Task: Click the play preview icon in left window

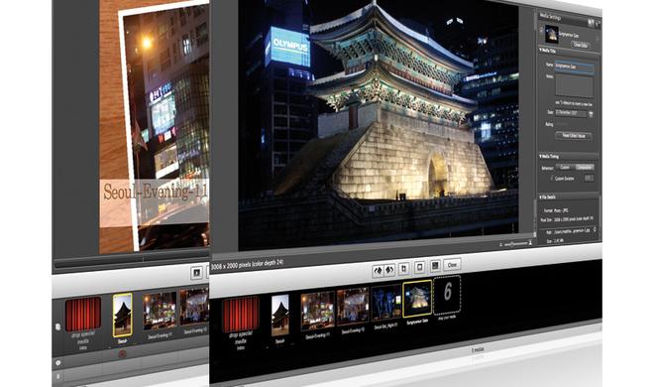Action: click(x=196, y=273)
